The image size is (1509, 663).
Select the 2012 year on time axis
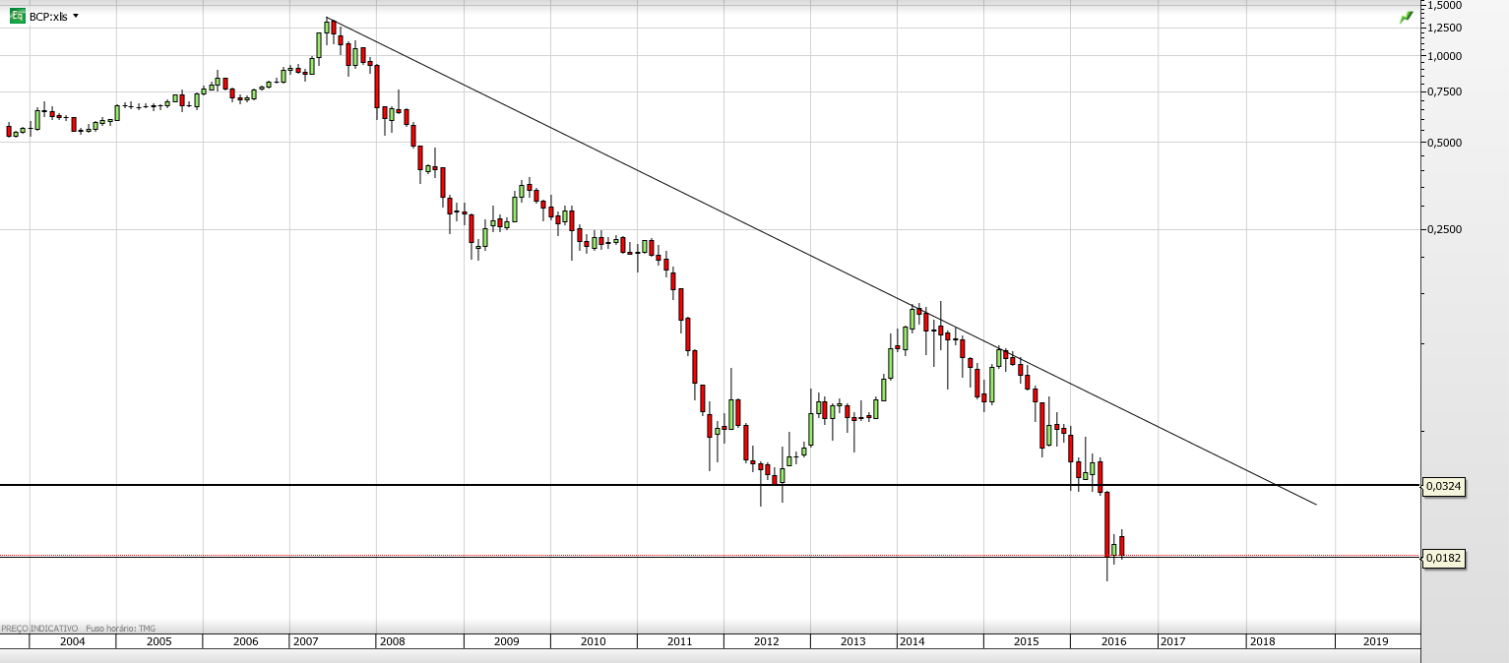767,641
